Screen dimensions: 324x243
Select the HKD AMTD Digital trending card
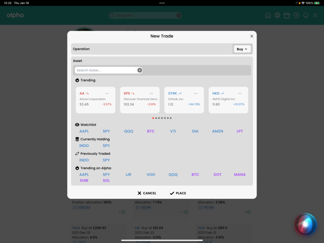[x=228, y=100]
